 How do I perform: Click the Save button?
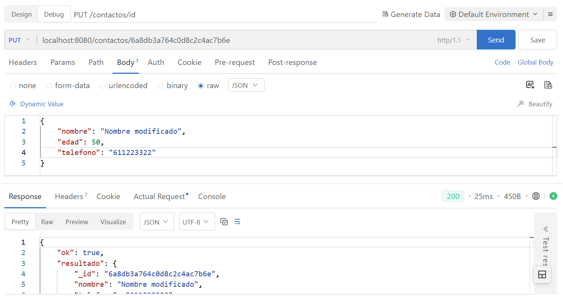coord(537,40)
